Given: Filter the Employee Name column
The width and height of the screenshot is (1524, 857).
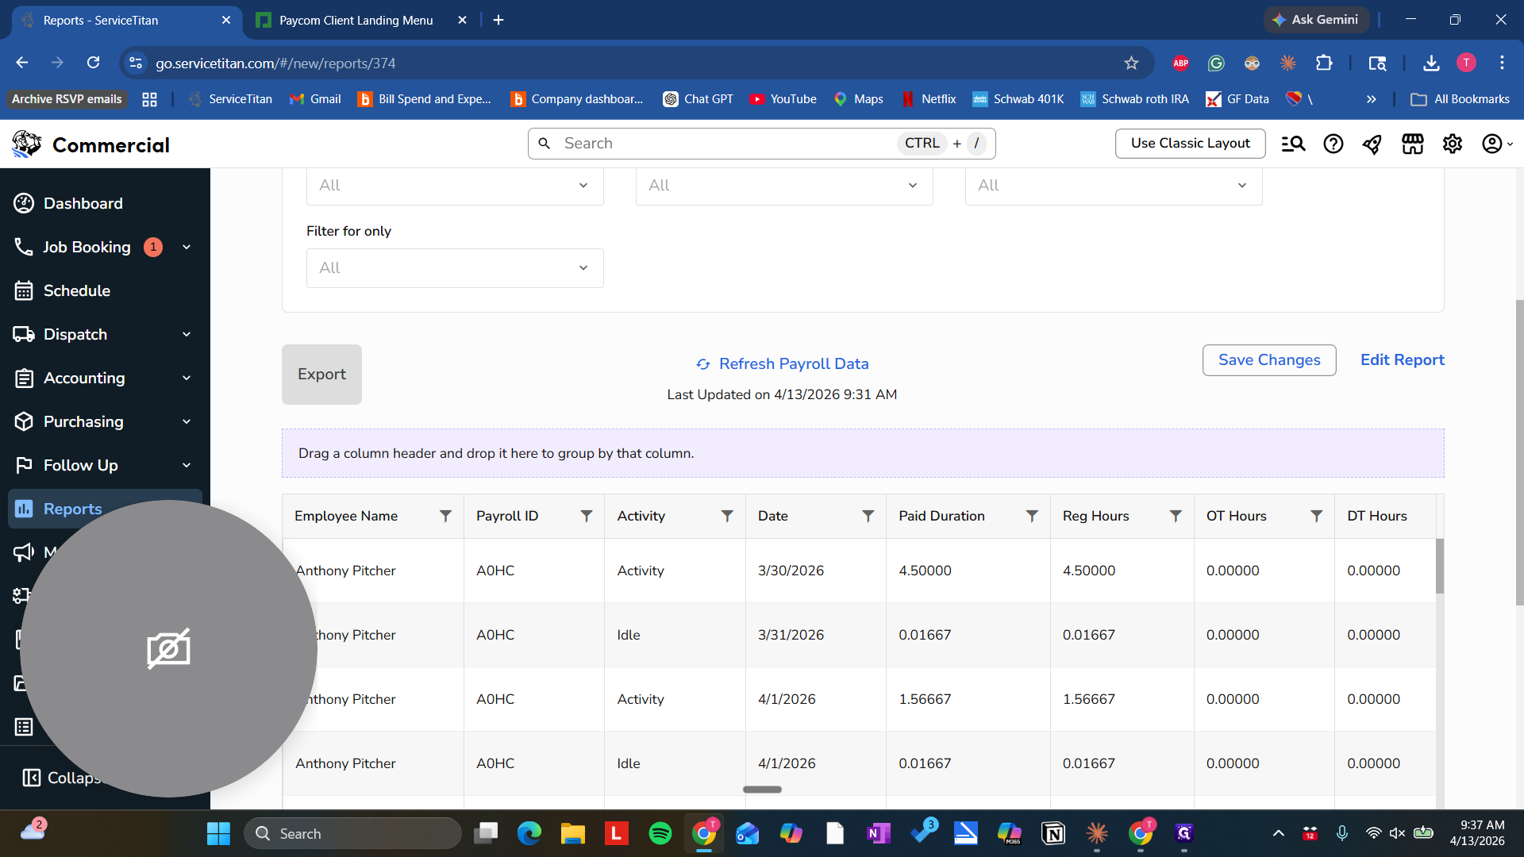Looking at the screenshot, I should pyautogui.click(x=446, y=515).
